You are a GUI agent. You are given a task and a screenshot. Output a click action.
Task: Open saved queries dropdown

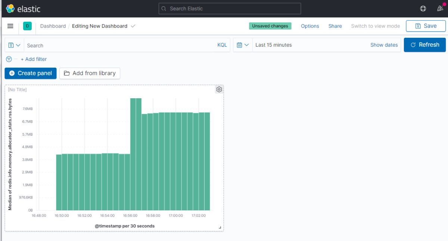14,45
